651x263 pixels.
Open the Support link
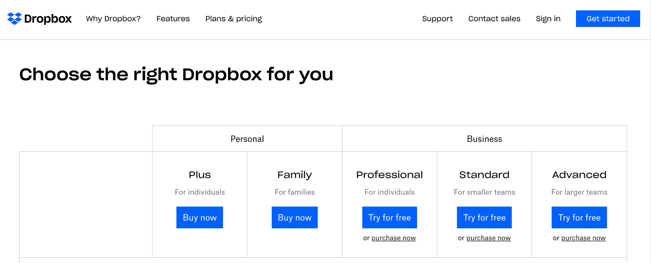[x=437, y=19]
